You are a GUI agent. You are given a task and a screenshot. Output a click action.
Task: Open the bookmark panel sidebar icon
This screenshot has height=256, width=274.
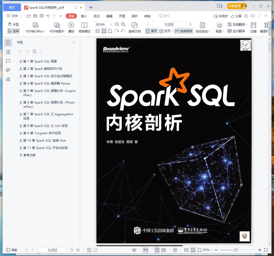pyautogui.click(x=8, y=43)
